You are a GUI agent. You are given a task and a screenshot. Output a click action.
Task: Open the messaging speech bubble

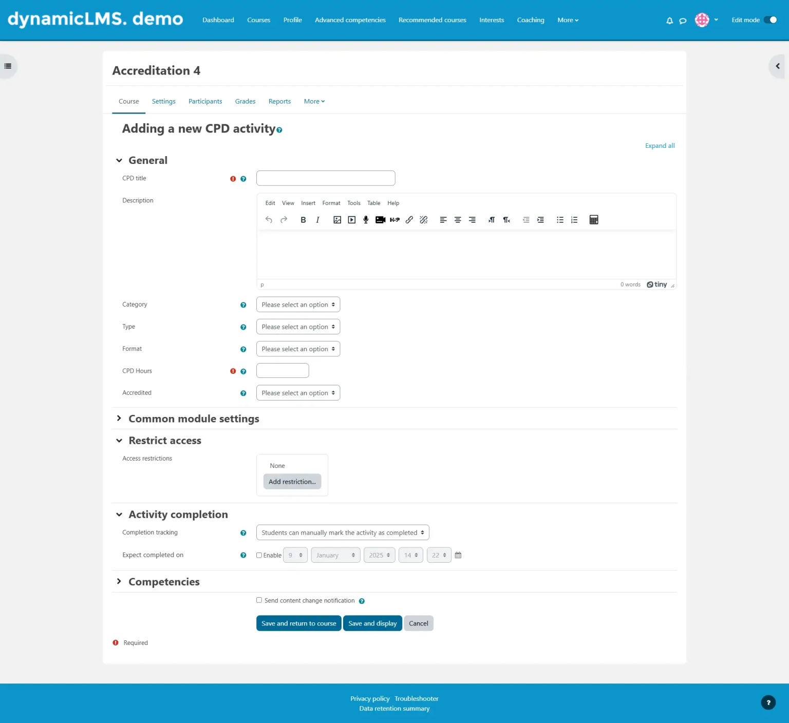[683, 21]
